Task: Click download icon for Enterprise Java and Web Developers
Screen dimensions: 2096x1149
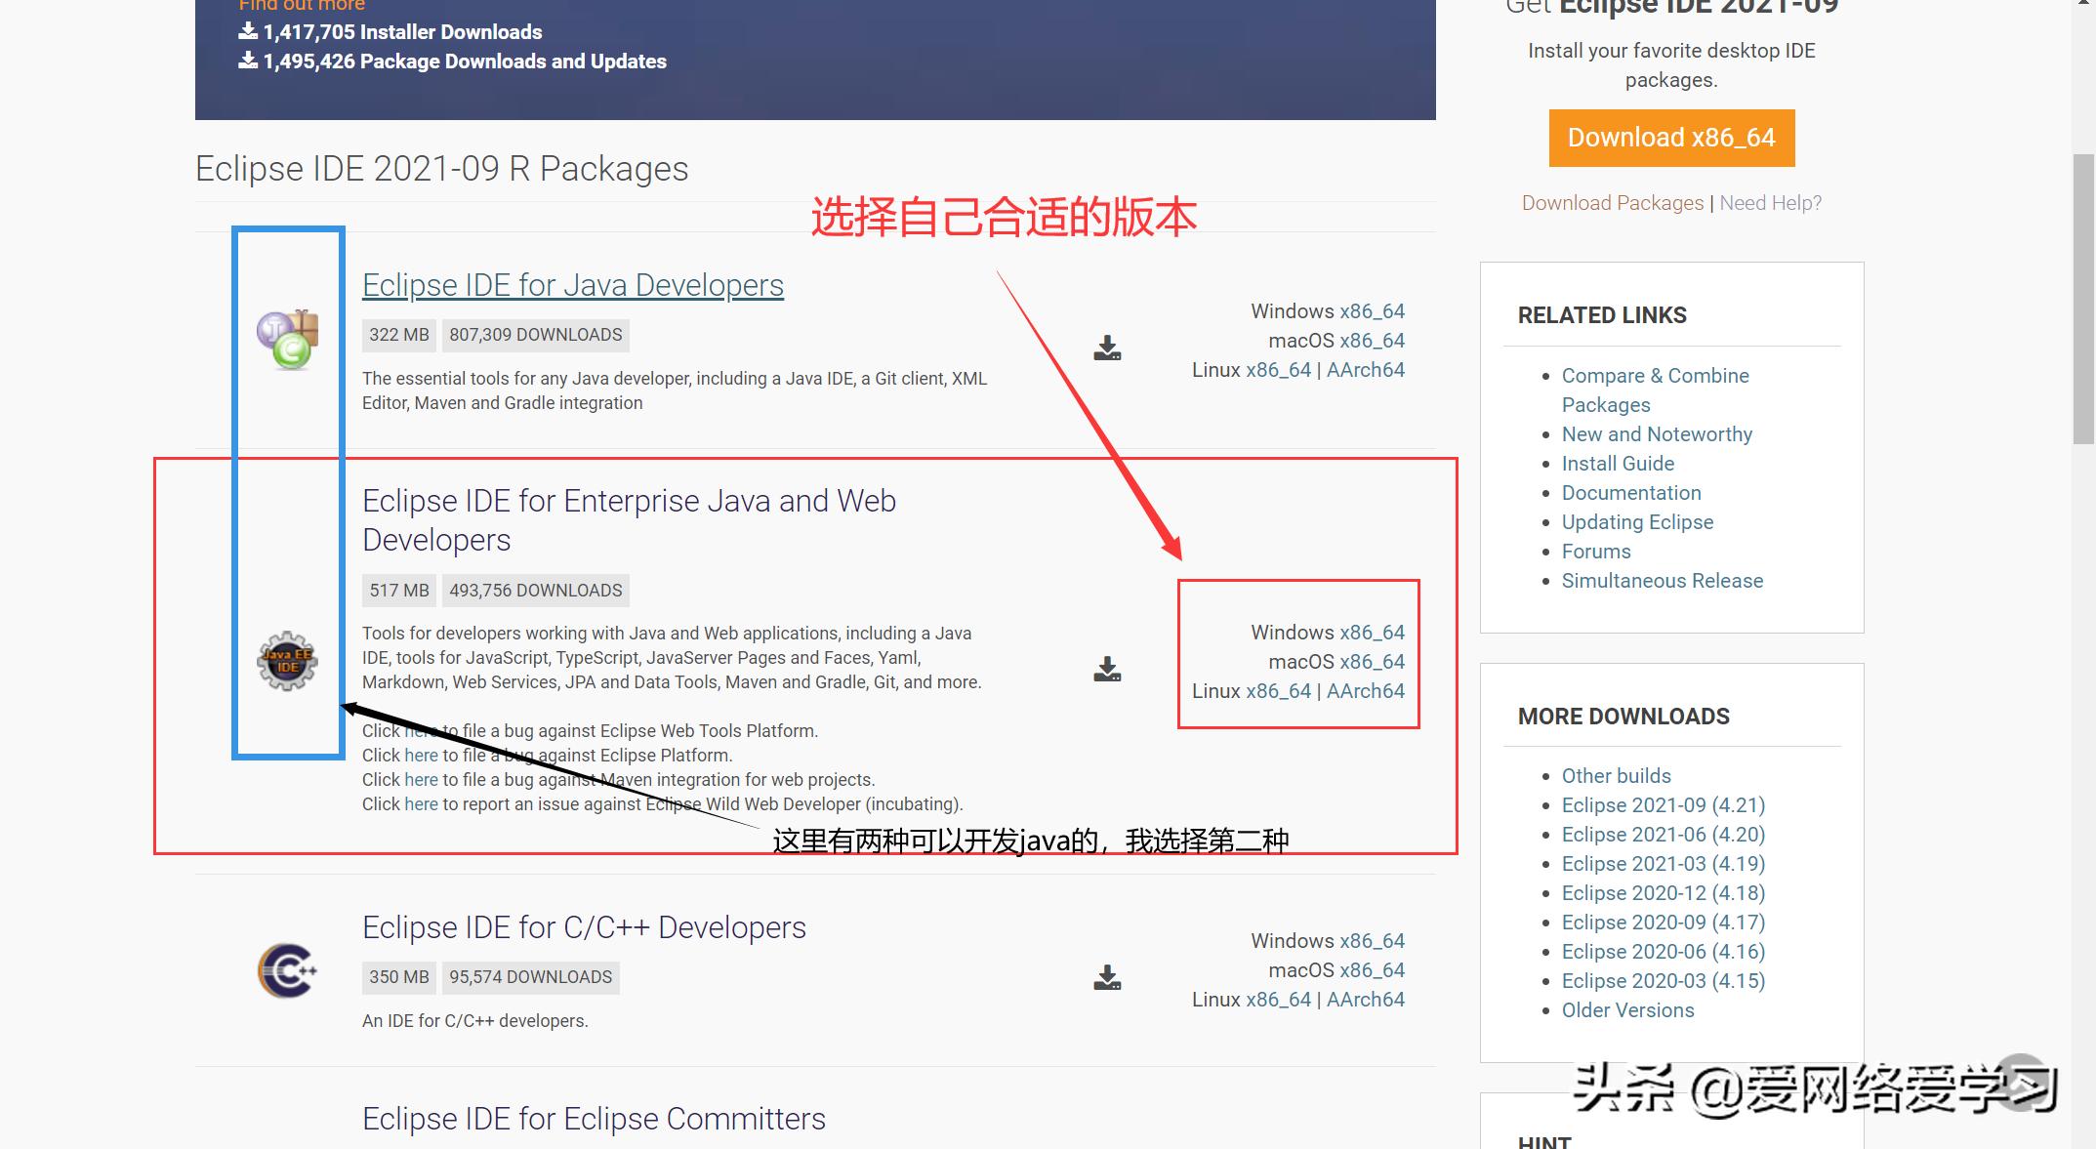Action: (1107, 668)
